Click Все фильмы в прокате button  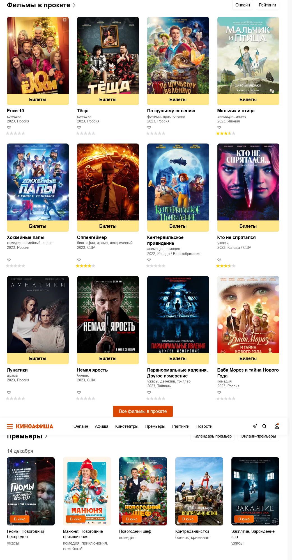click(143, 411)
